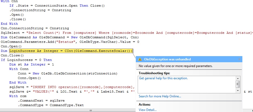Click the 'Dim st As Integer = 1' line
Screen dimensions: 253x112
[32, 64]
